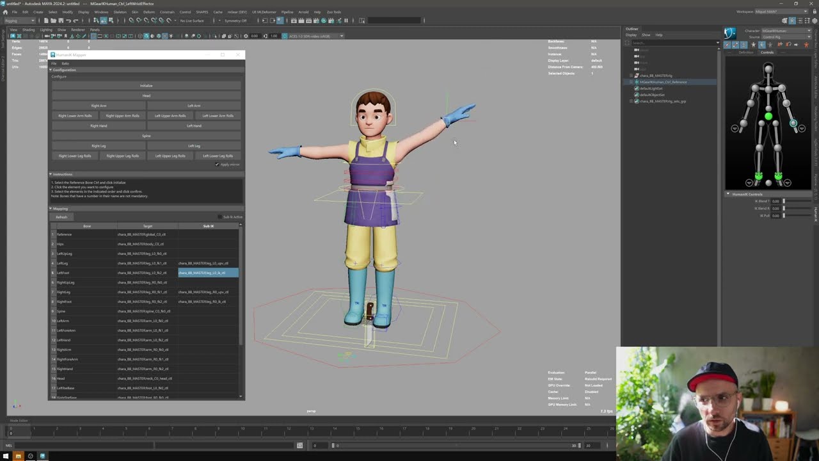Image resolution: width=819 pixels, height=461 pixels.
Task: Toggle the Apply mirror checkbox
Action: 218,165
